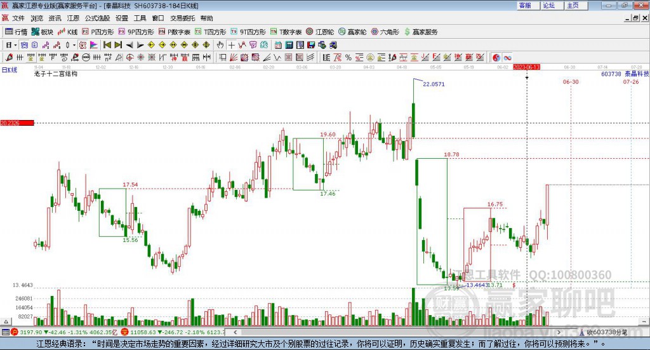This screenshot has height=350, width=650.
Task: Open the 资讯 menu
Action: (x=55, y=18)
